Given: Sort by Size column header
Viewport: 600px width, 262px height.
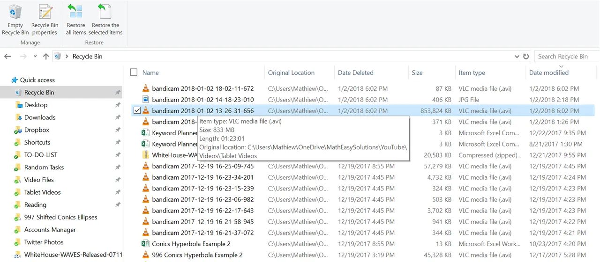Looking at the screenshot, I should (417, 73).
